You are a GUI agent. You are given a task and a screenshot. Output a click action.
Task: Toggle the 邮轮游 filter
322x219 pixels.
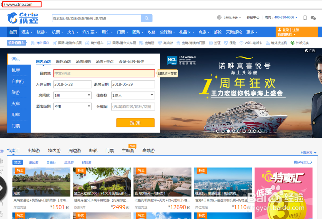[x=86, y=162]
